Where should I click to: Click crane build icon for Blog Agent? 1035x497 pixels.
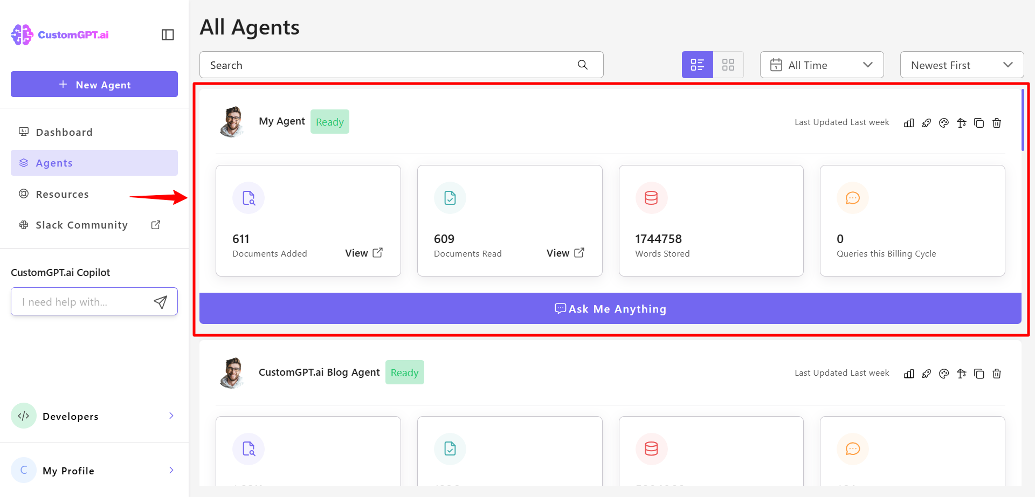click(962, 374)
